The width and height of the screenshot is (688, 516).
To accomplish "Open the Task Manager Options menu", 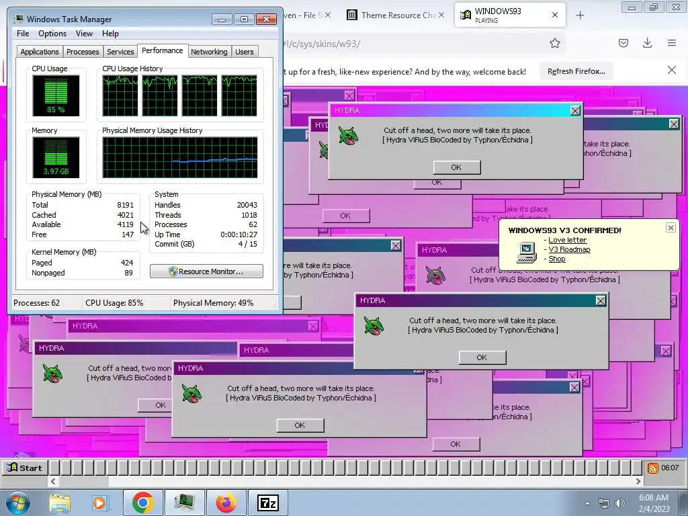I will tap(52, 34).
